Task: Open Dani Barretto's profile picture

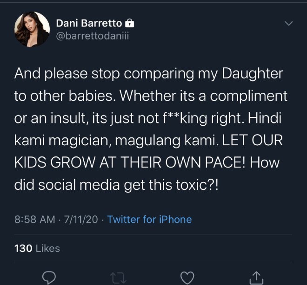Action: [32, 29]
